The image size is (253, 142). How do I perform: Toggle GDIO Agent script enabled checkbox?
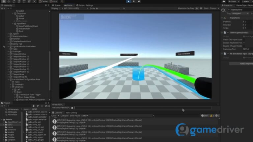[x=228, y=33]
